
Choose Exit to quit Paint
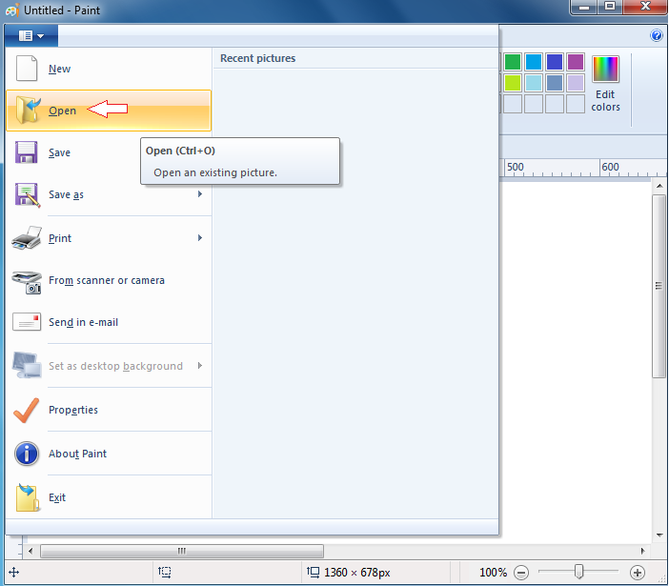pyautogui.click(x=109, y=497)
